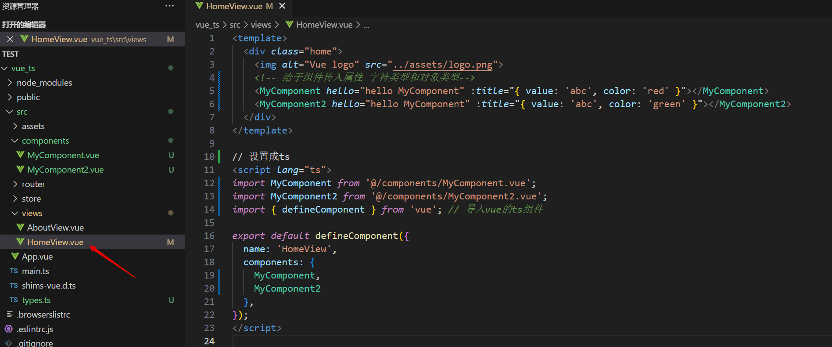
Task: Open MyComponent2.vue from the tree
Action: point(65,170)
